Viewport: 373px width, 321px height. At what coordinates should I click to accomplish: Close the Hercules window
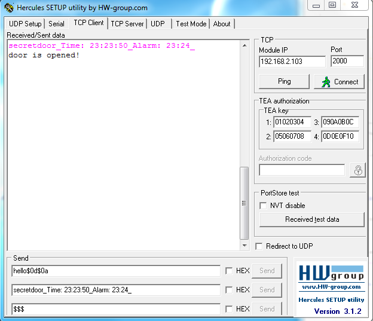(x=354, y=5)
